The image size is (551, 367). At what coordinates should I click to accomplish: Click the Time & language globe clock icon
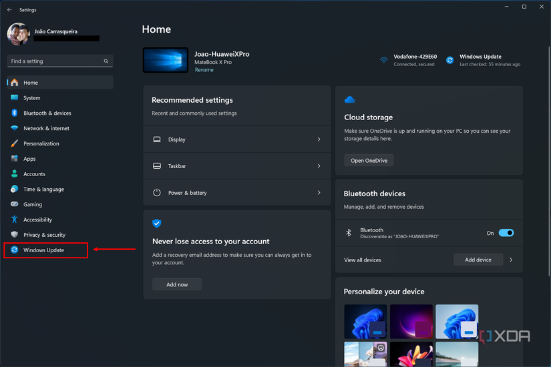click(15, 189)
